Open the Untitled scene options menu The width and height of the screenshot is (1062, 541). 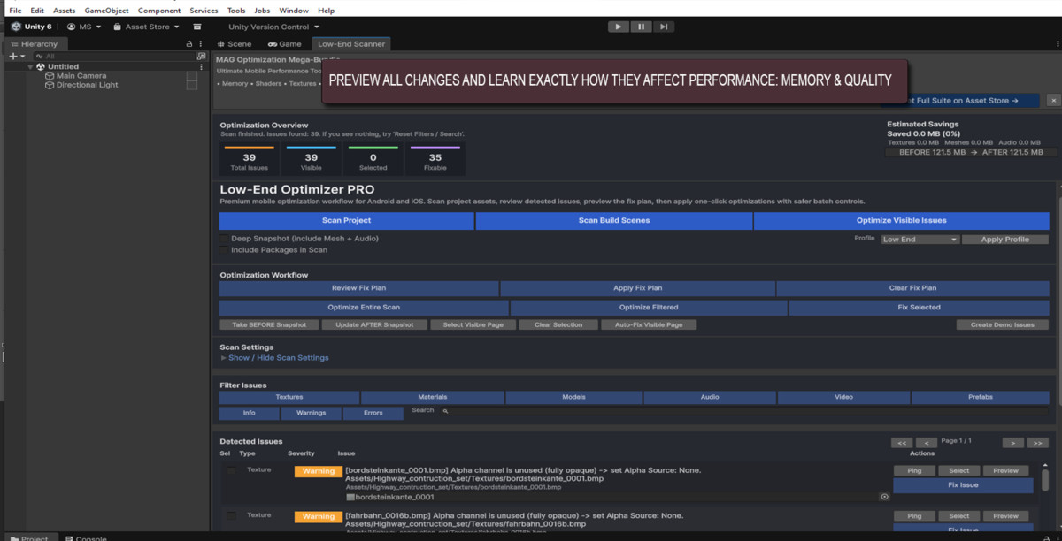[x=203, y=66]
